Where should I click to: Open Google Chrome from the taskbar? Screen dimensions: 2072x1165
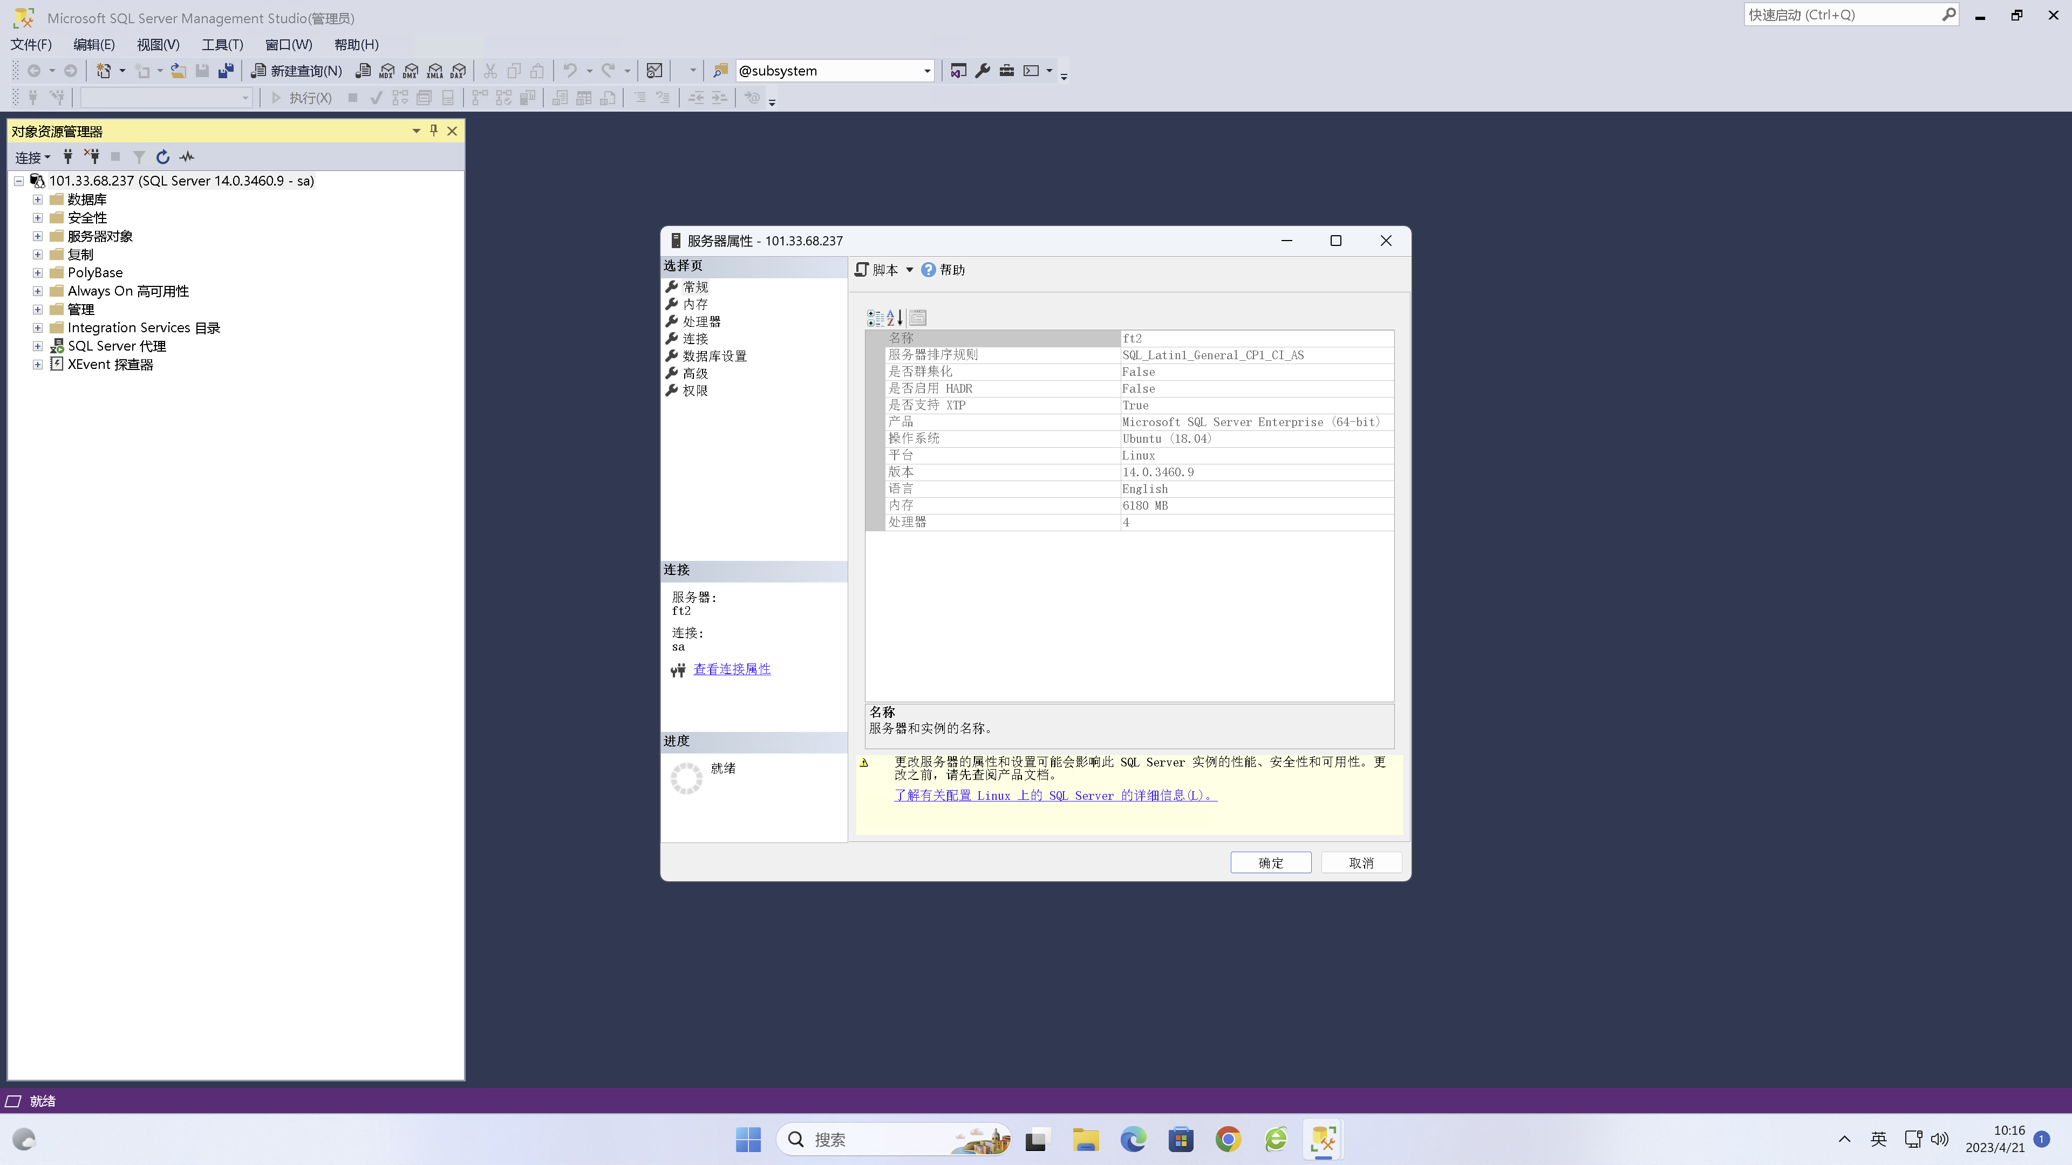pos(1228,1139)
